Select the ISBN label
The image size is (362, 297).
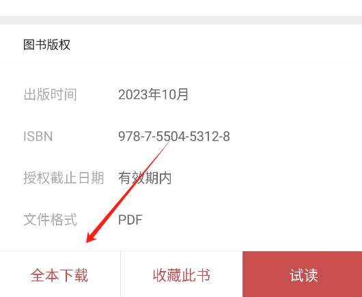(x=38, y=136)
